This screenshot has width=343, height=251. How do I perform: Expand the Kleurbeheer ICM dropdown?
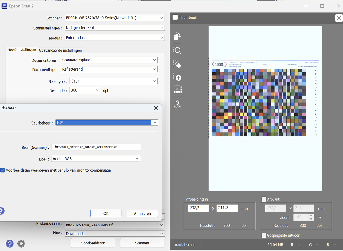point(107,123)
